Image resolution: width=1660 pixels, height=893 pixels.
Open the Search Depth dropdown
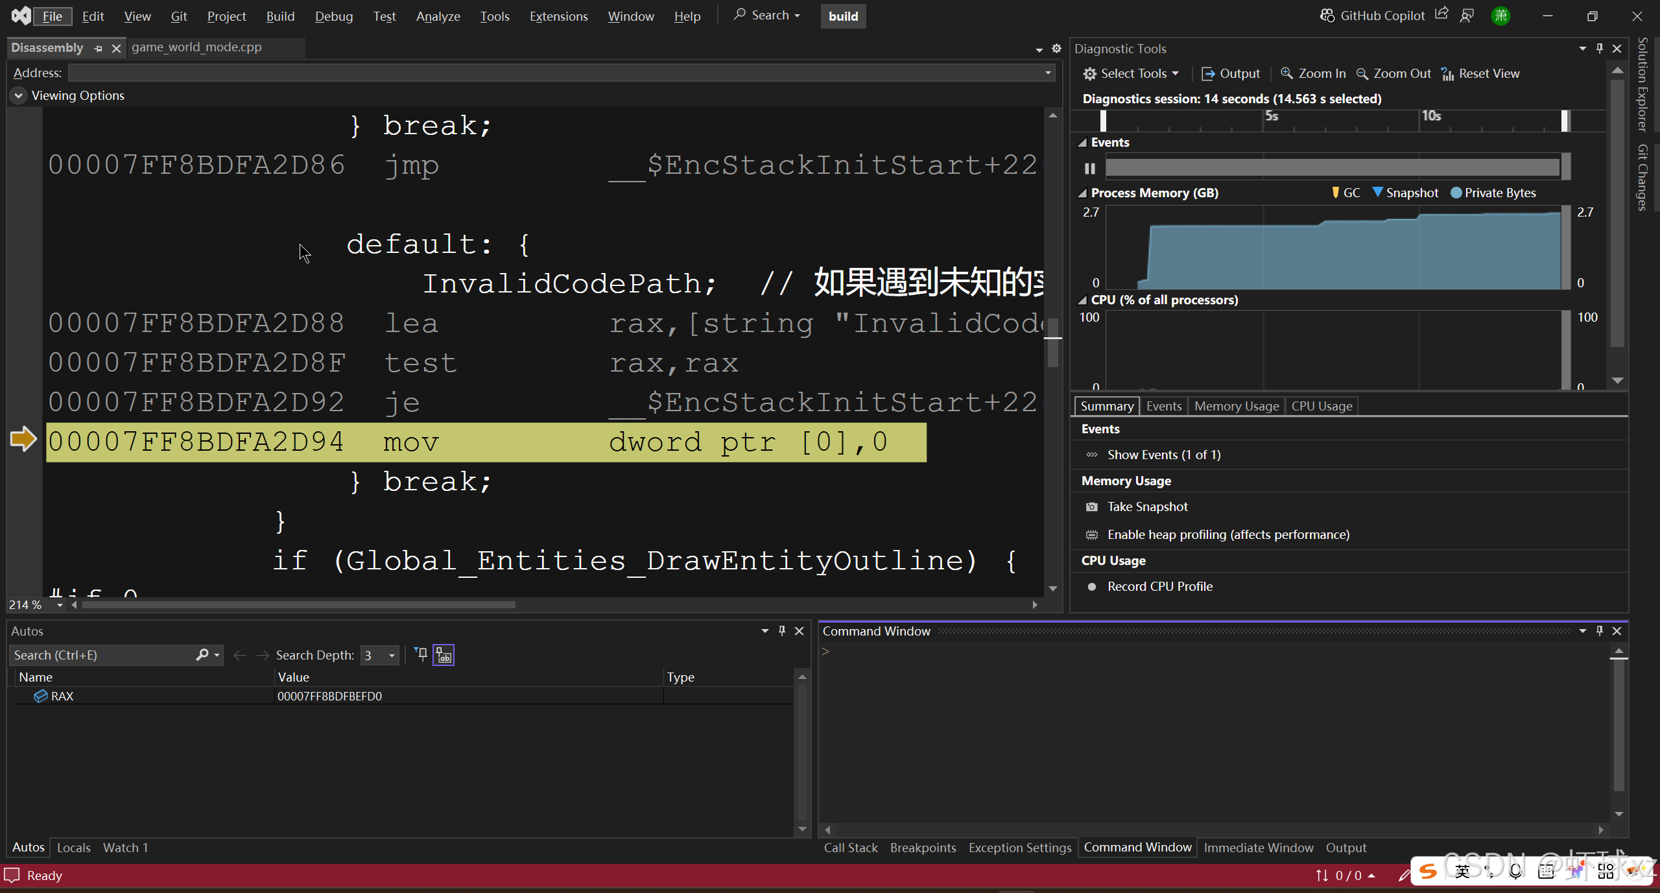coord(392,656)
